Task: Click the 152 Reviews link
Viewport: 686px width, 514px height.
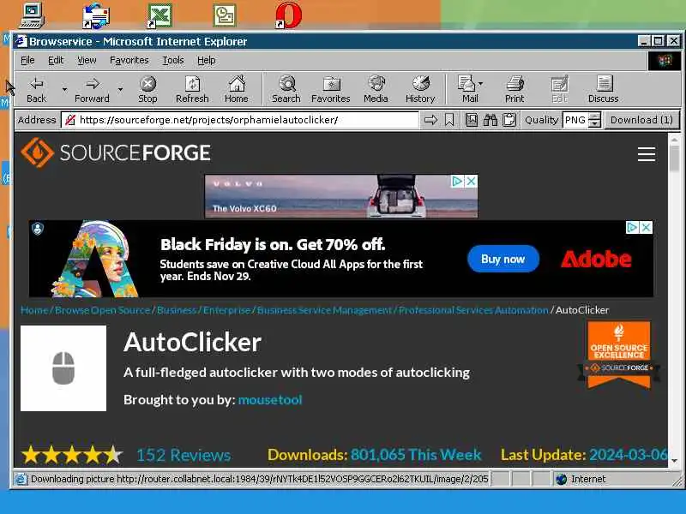Action: (x=184, y=455)
